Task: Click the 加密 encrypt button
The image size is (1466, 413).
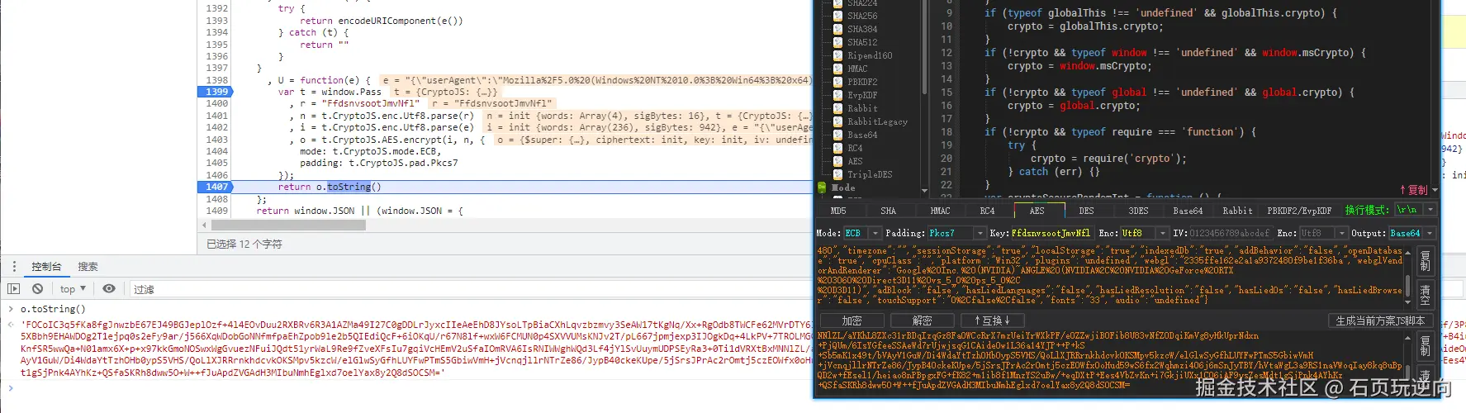Action: [851, 320]
